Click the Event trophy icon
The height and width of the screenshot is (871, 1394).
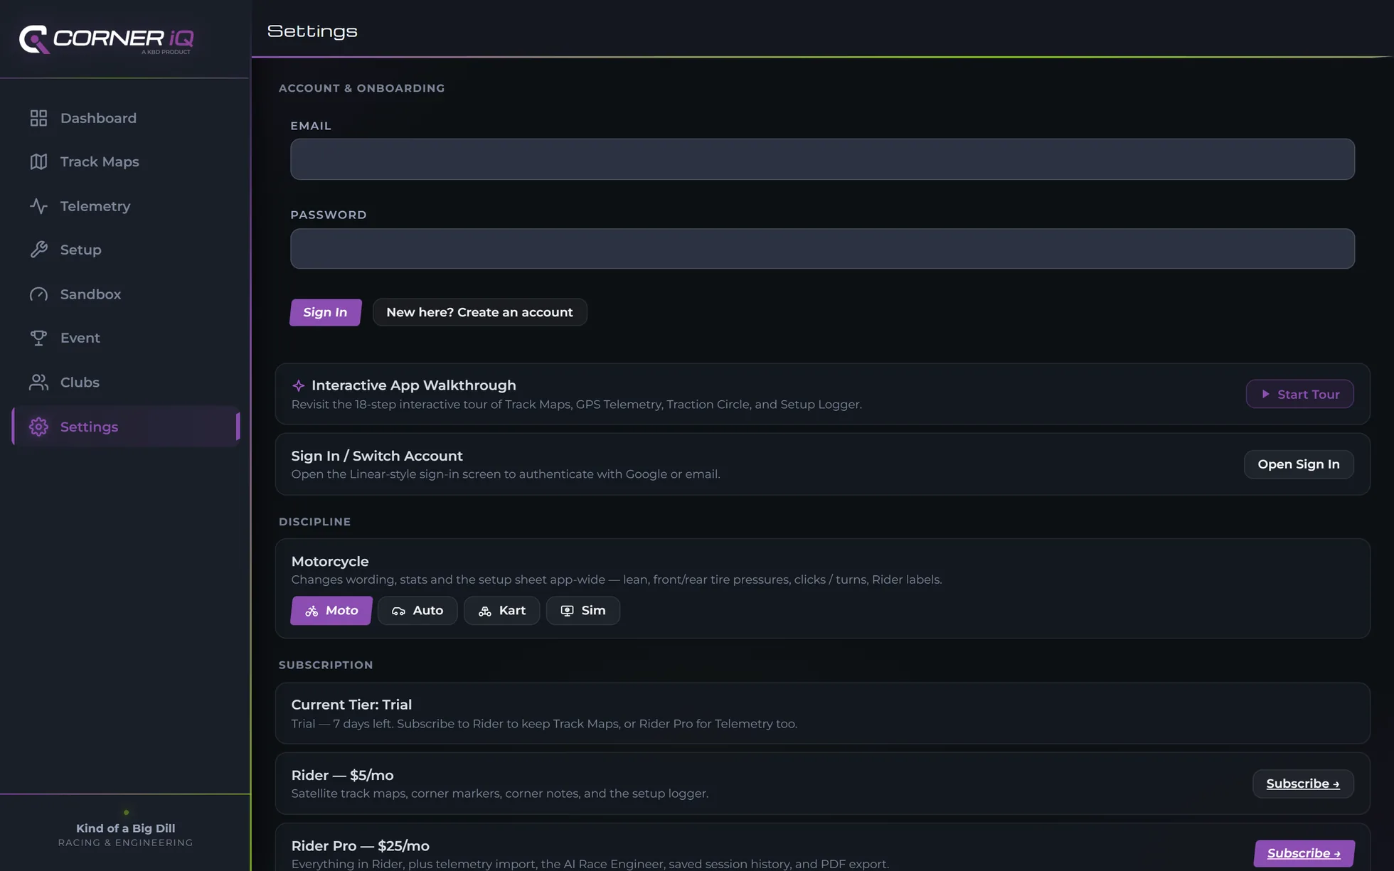coord(38,338)
